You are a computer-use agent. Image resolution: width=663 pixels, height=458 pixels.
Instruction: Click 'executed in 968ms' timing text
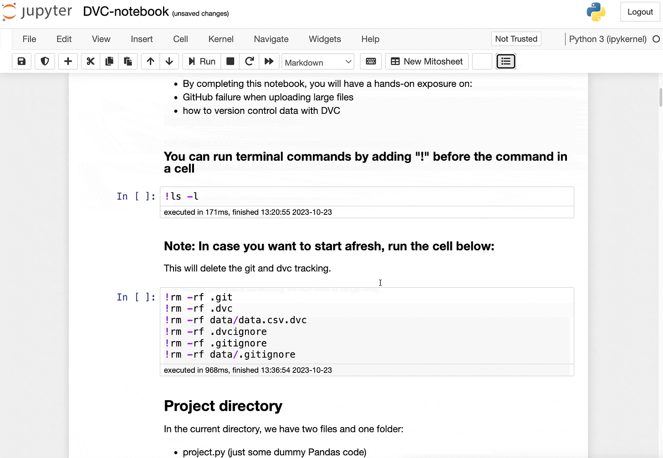[248, 370]
